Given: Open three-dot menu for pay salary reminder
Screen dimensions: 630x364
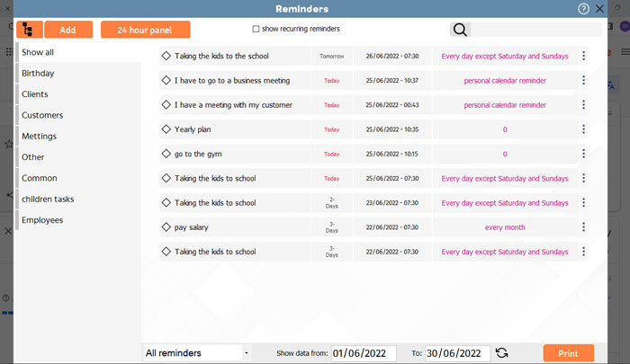Looking at the screenshot, I should 583,227.
